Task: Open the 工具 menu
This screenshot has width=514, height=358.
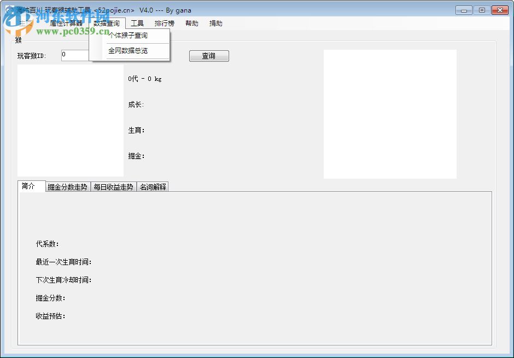Action: click(x=137, y=23)
